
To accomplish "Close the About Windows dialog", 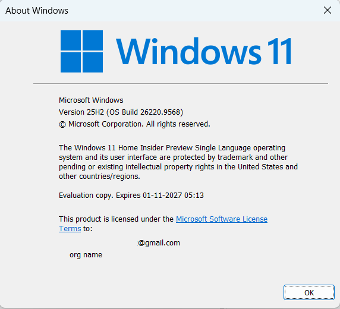I will [327, 10].
